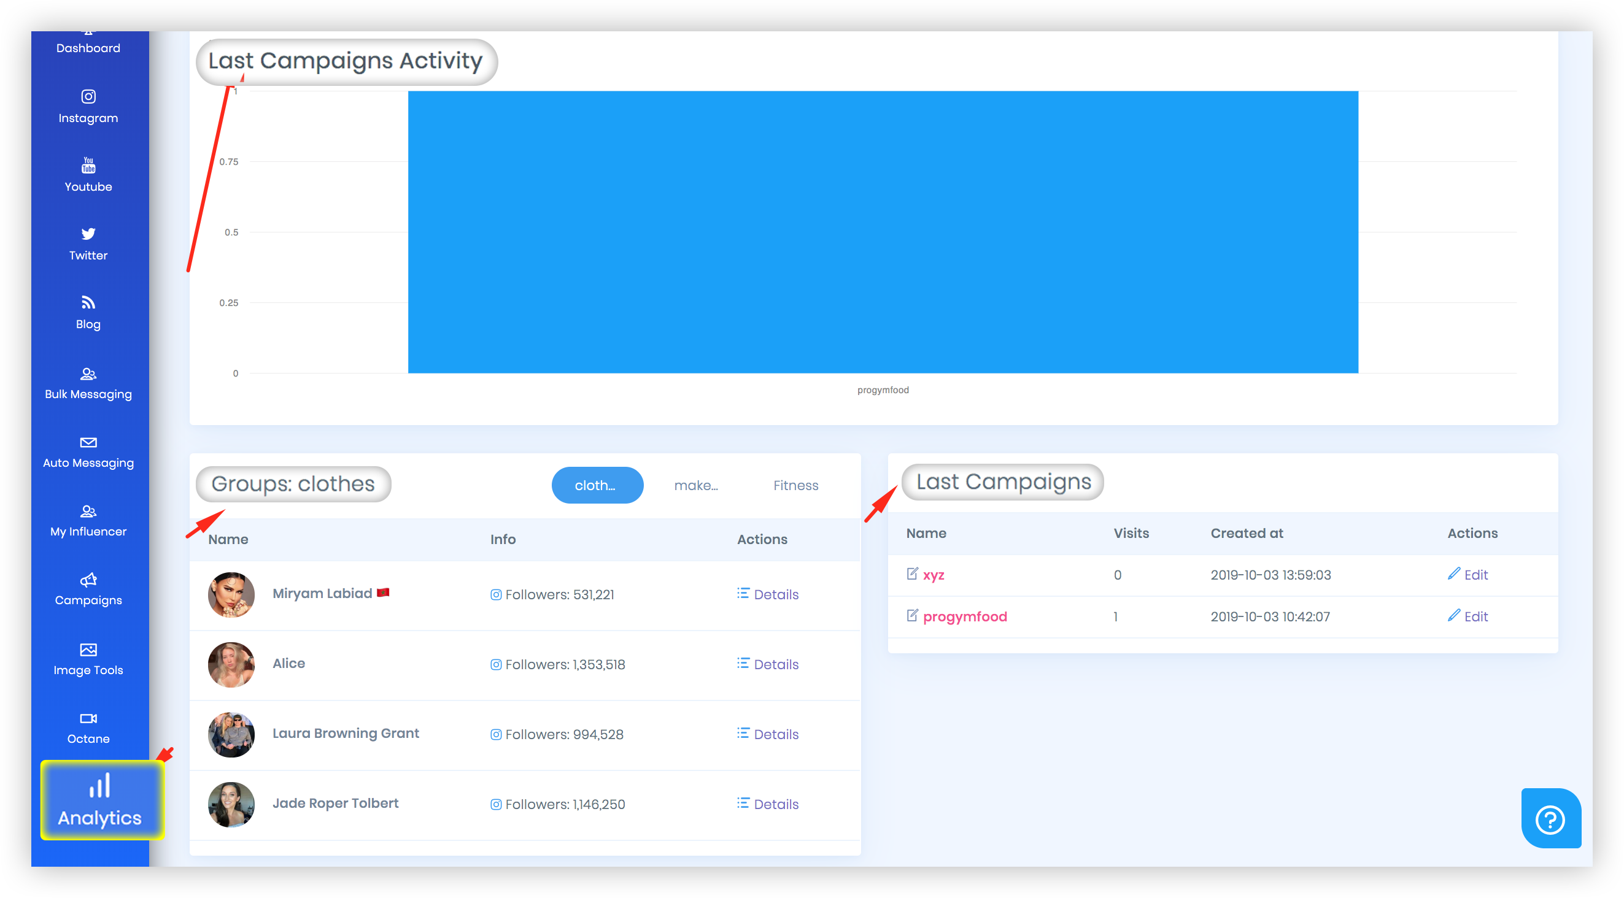Click Info column header in Groups table
Viewport: 1624px width, 898px height.
[x=503, y=539]
